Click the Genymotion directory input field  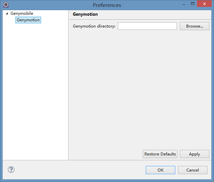147,26
